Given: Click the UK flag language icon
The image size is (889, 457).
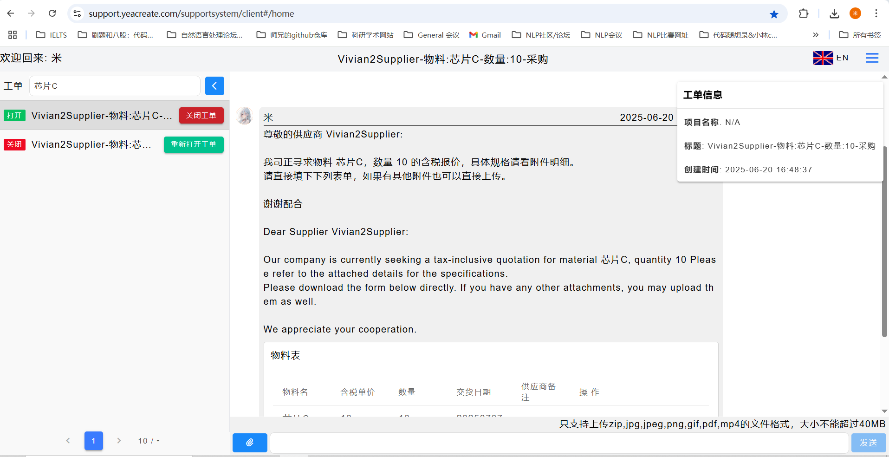Looking at the screenshot, I should [x=823, y=58].
